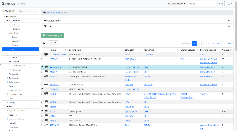Tick the checkbox for part 155TM7
The width and height of the screenshot is (237, 131).
coord(42,59)
